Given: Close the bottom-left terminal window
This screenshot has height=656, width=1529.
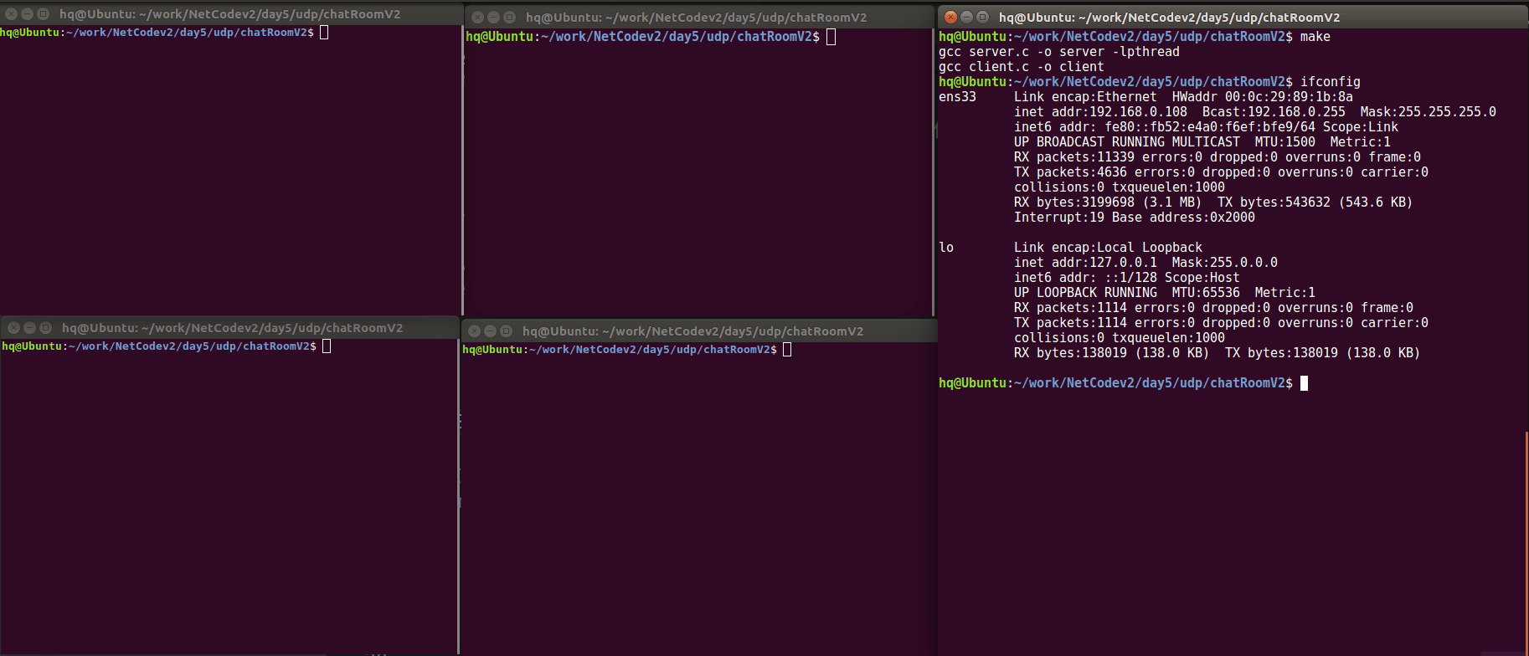Looking at the screenshot, I should (13, 328).
